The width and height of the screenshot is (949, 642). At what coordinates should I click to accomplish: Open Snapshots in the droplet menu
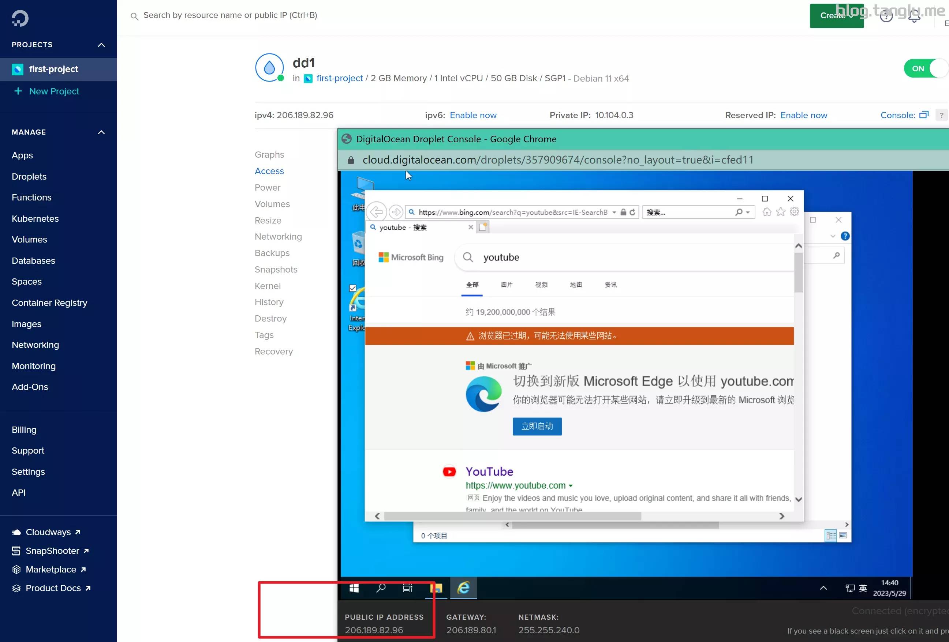click(276, 269)
